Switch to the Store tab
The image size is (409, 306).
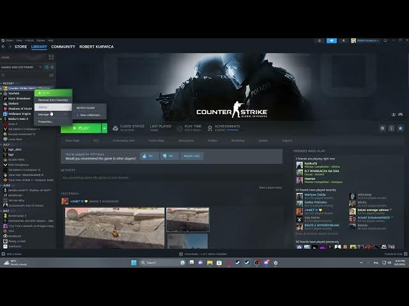pyautogui.click(x=20, y=47)
